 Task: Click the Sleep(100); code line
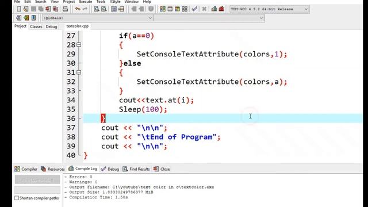pyautogui.click(x=143, y=109)
